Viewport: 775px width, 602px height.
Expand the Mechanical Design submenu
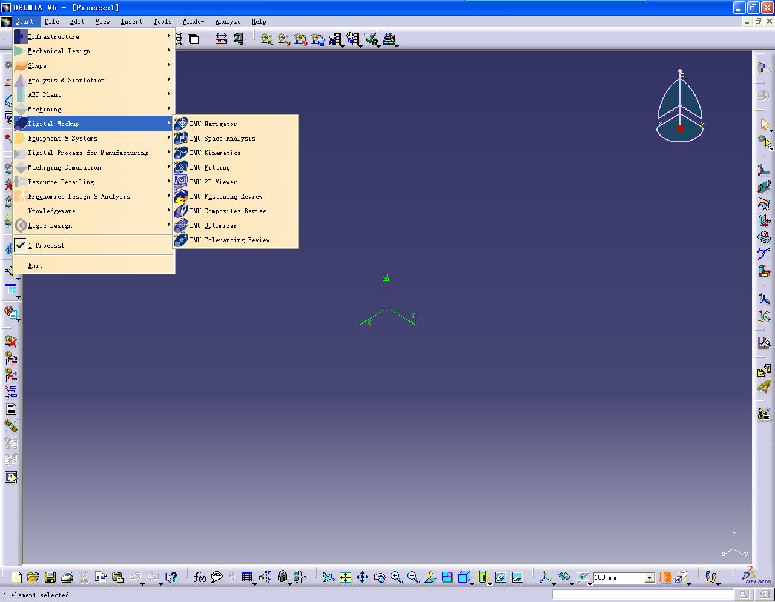click(x=94, y=51)
